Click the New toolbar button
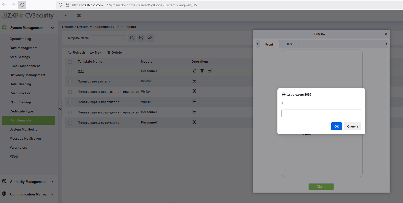Viewport: 403px width, 203px height. pyautogui.click(x=96, y=52)
